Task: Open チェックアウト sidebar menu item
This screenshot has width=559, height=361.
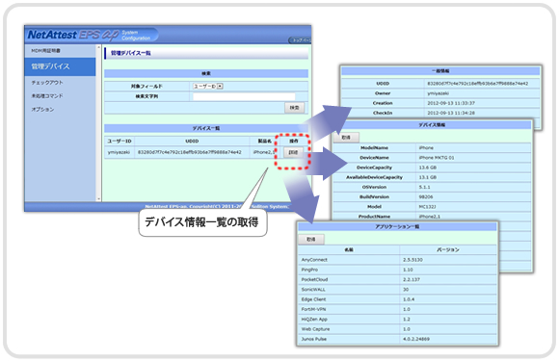Action: click(x=47, y=83)
